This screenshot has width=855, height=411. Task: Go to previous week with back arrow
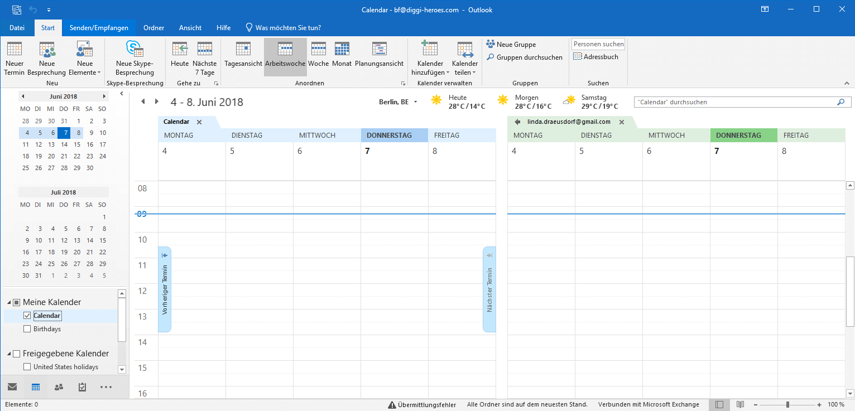tap(143, 101)
